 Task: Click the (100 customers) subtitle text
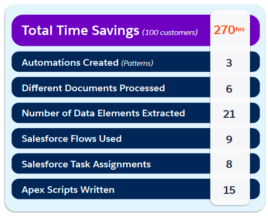(170, 32)
